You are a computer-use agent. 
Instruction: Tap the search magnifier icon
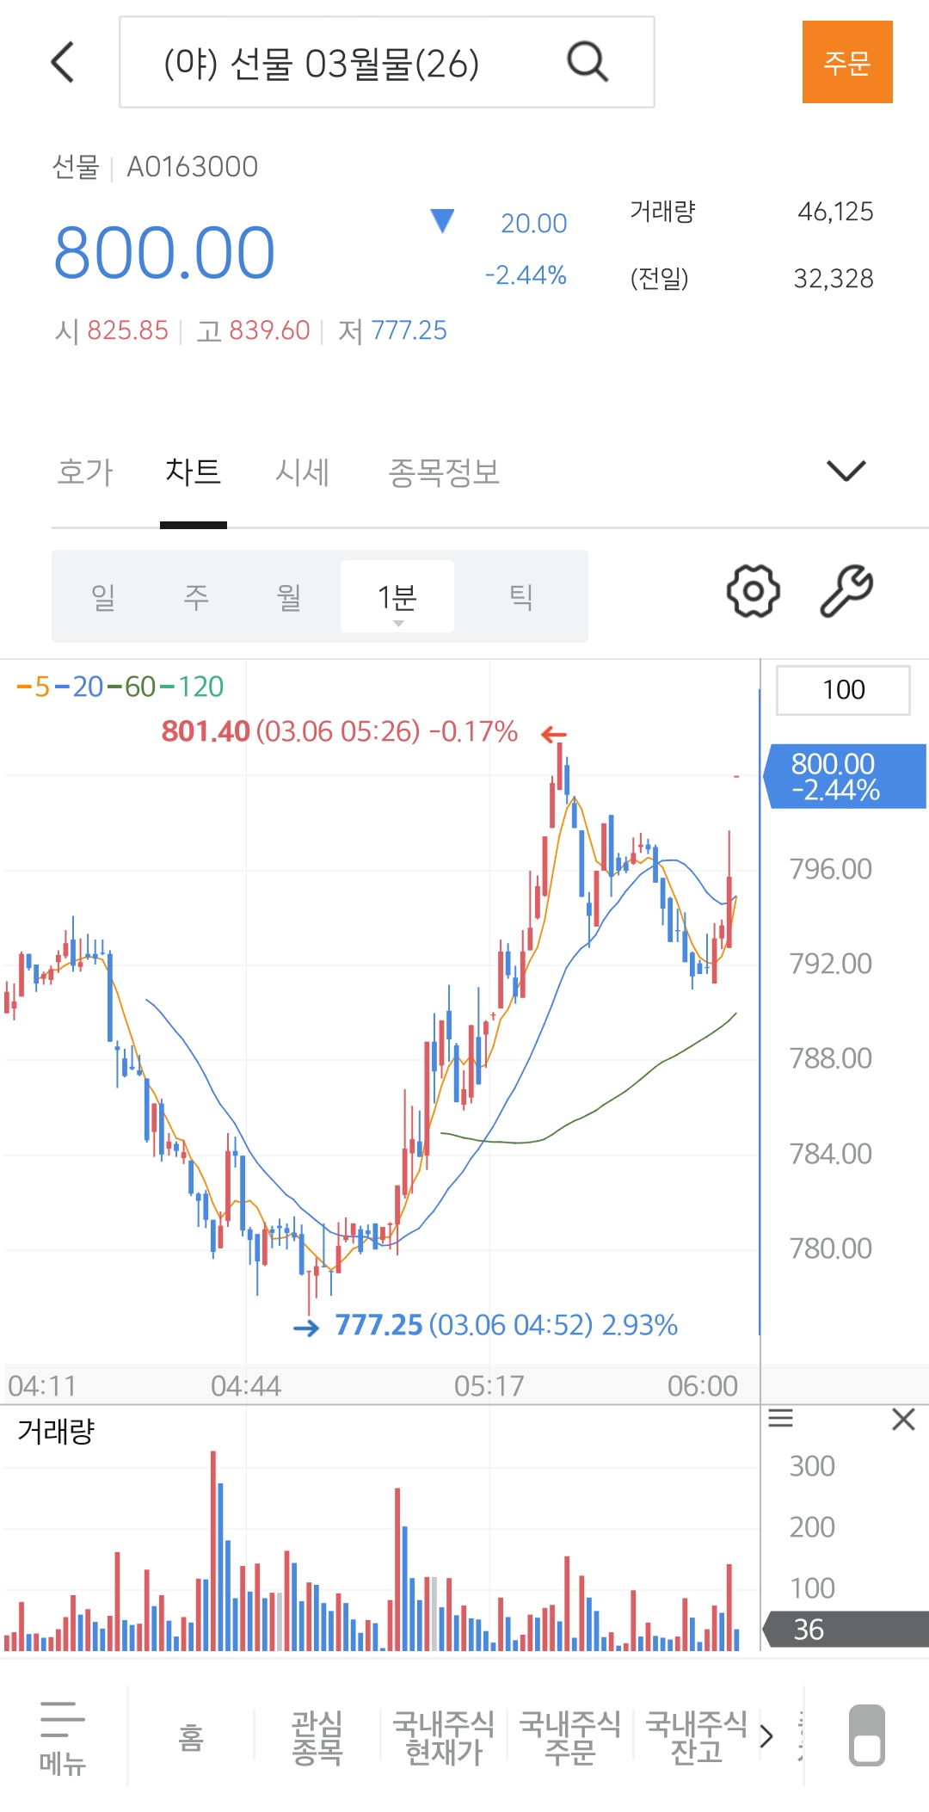point(588,62)
